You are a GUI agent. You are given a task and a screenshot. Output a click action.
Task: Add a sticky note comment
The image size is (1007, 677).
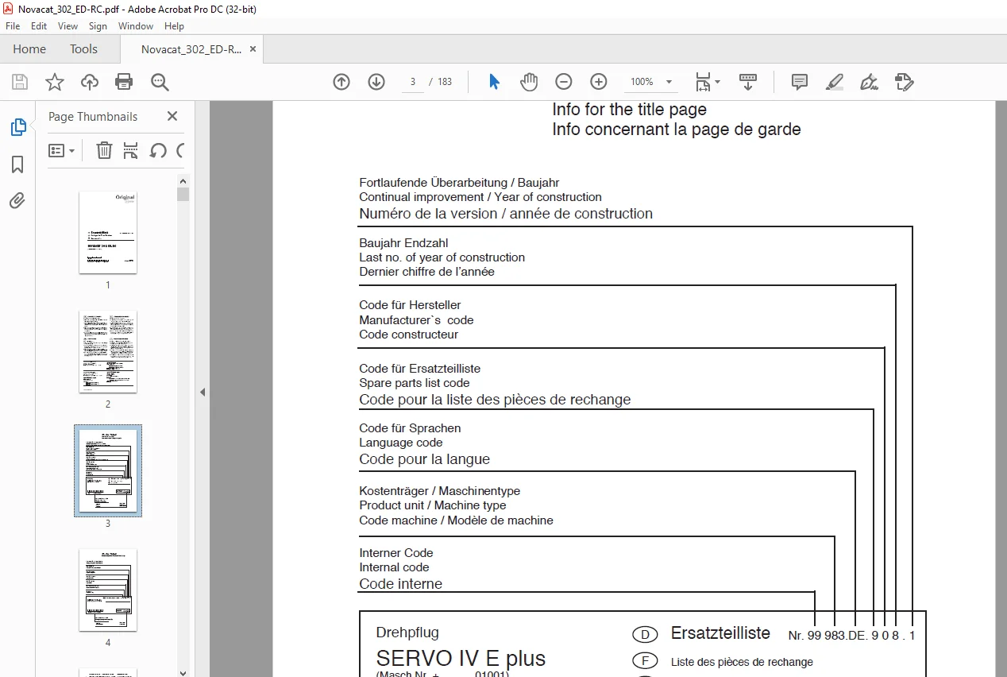tap(800, 82)
